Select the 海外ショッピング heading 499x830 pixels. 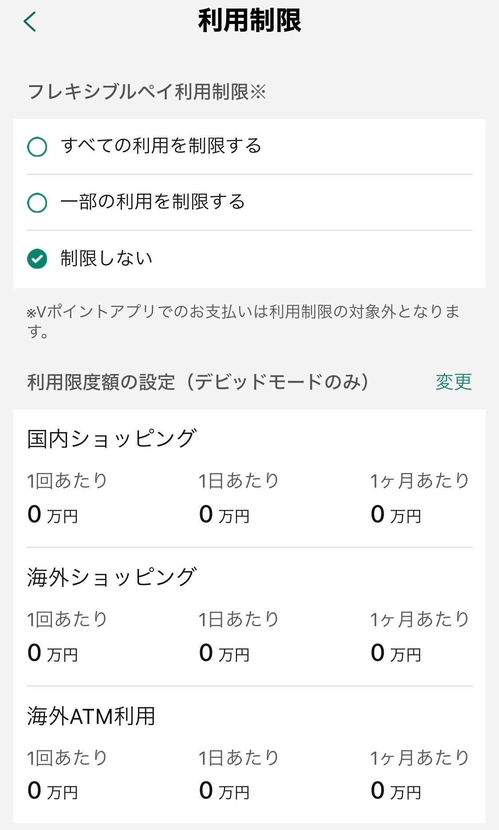click(x=112, y=577)
